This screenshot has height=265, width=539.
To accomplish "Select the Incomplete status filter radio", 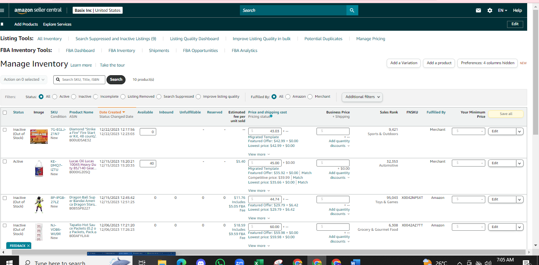I will point(95,96).
